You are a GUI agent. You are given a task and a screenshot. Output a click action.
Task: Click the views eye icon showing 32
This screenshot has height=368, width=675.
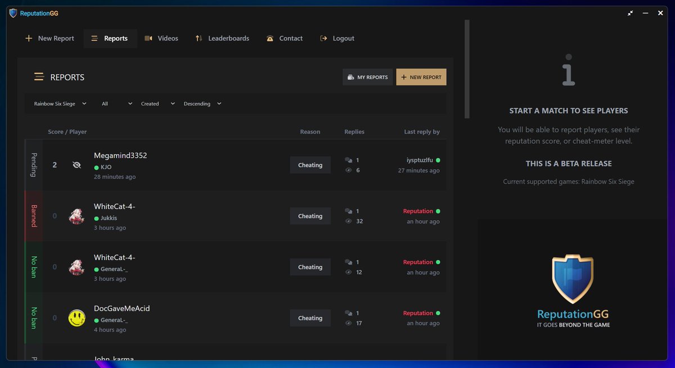coord(348,221)
